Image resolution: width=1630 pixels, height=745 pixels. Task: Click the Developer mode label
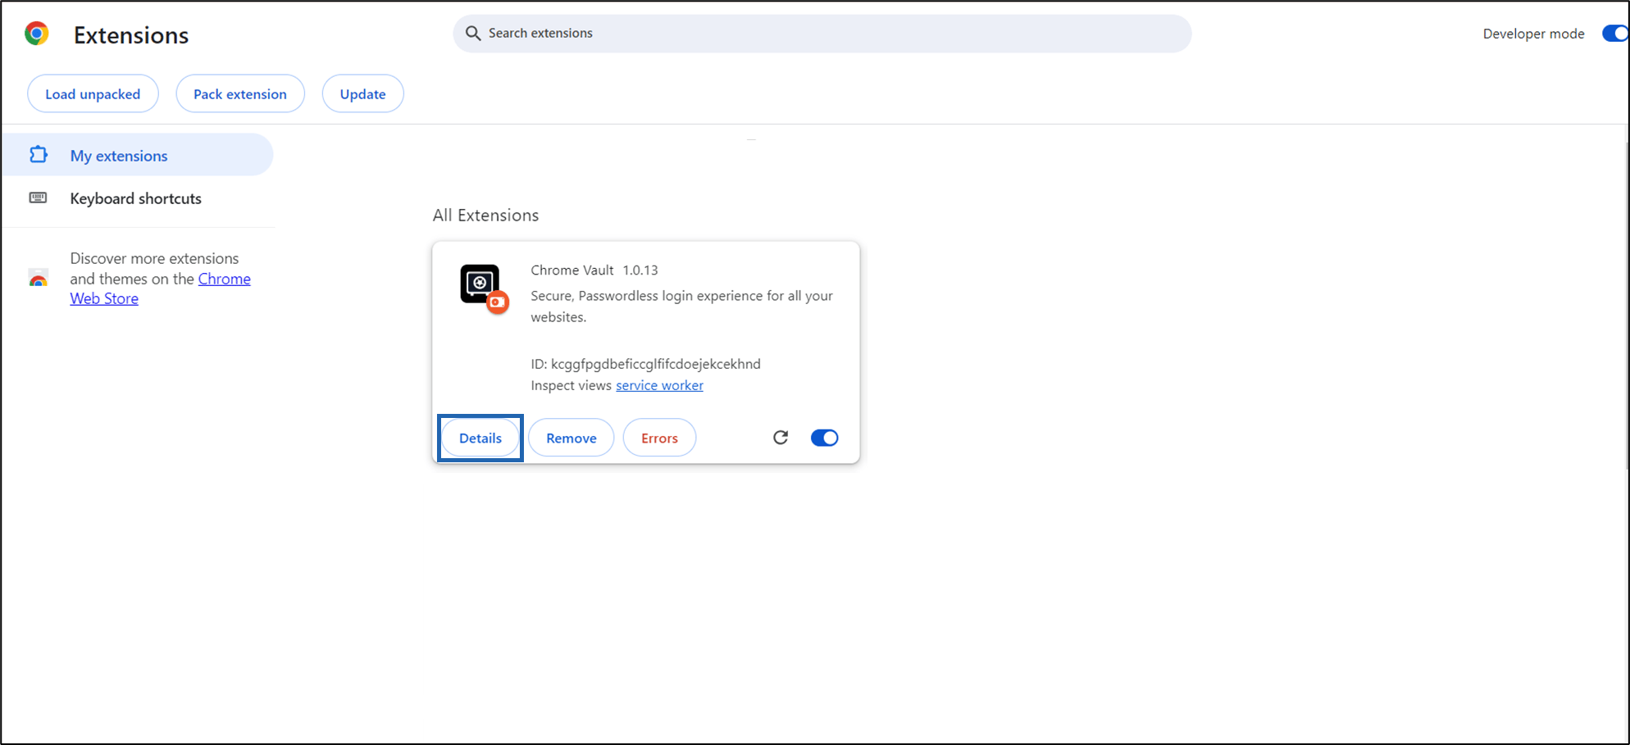tap(1533, 34)
